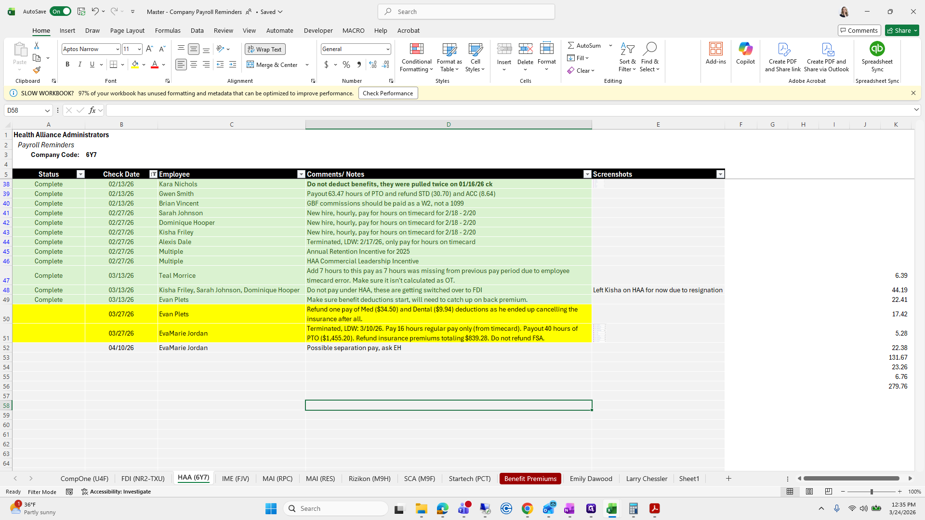Switch to the Benefit Premiums sheet tab
Viewport: 925px width, 520px height.
coord(530,479)
